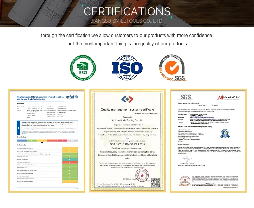Click the red-blue emblem atop quality certificate
Viewport: 254px width, 208px height.
[127, 99]
